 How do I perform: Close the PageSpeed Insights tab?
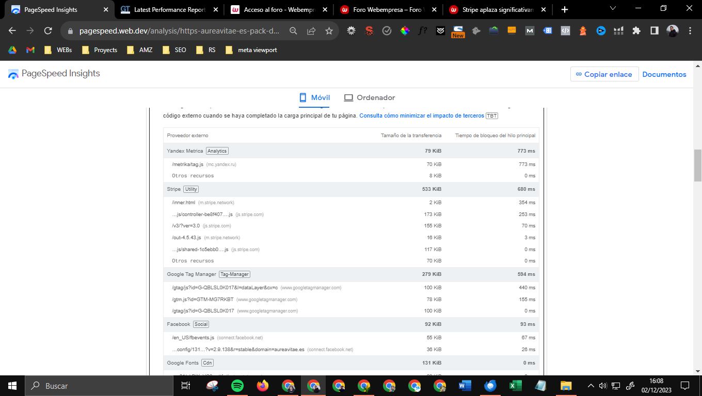pyautogui.click(x=106, y=9)
